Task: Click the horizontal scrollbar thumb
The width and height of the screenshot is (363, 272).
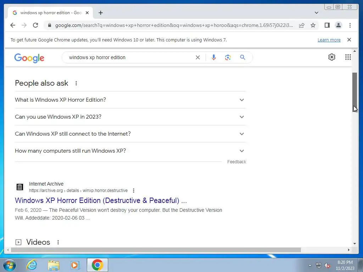Action: point(156,250)
